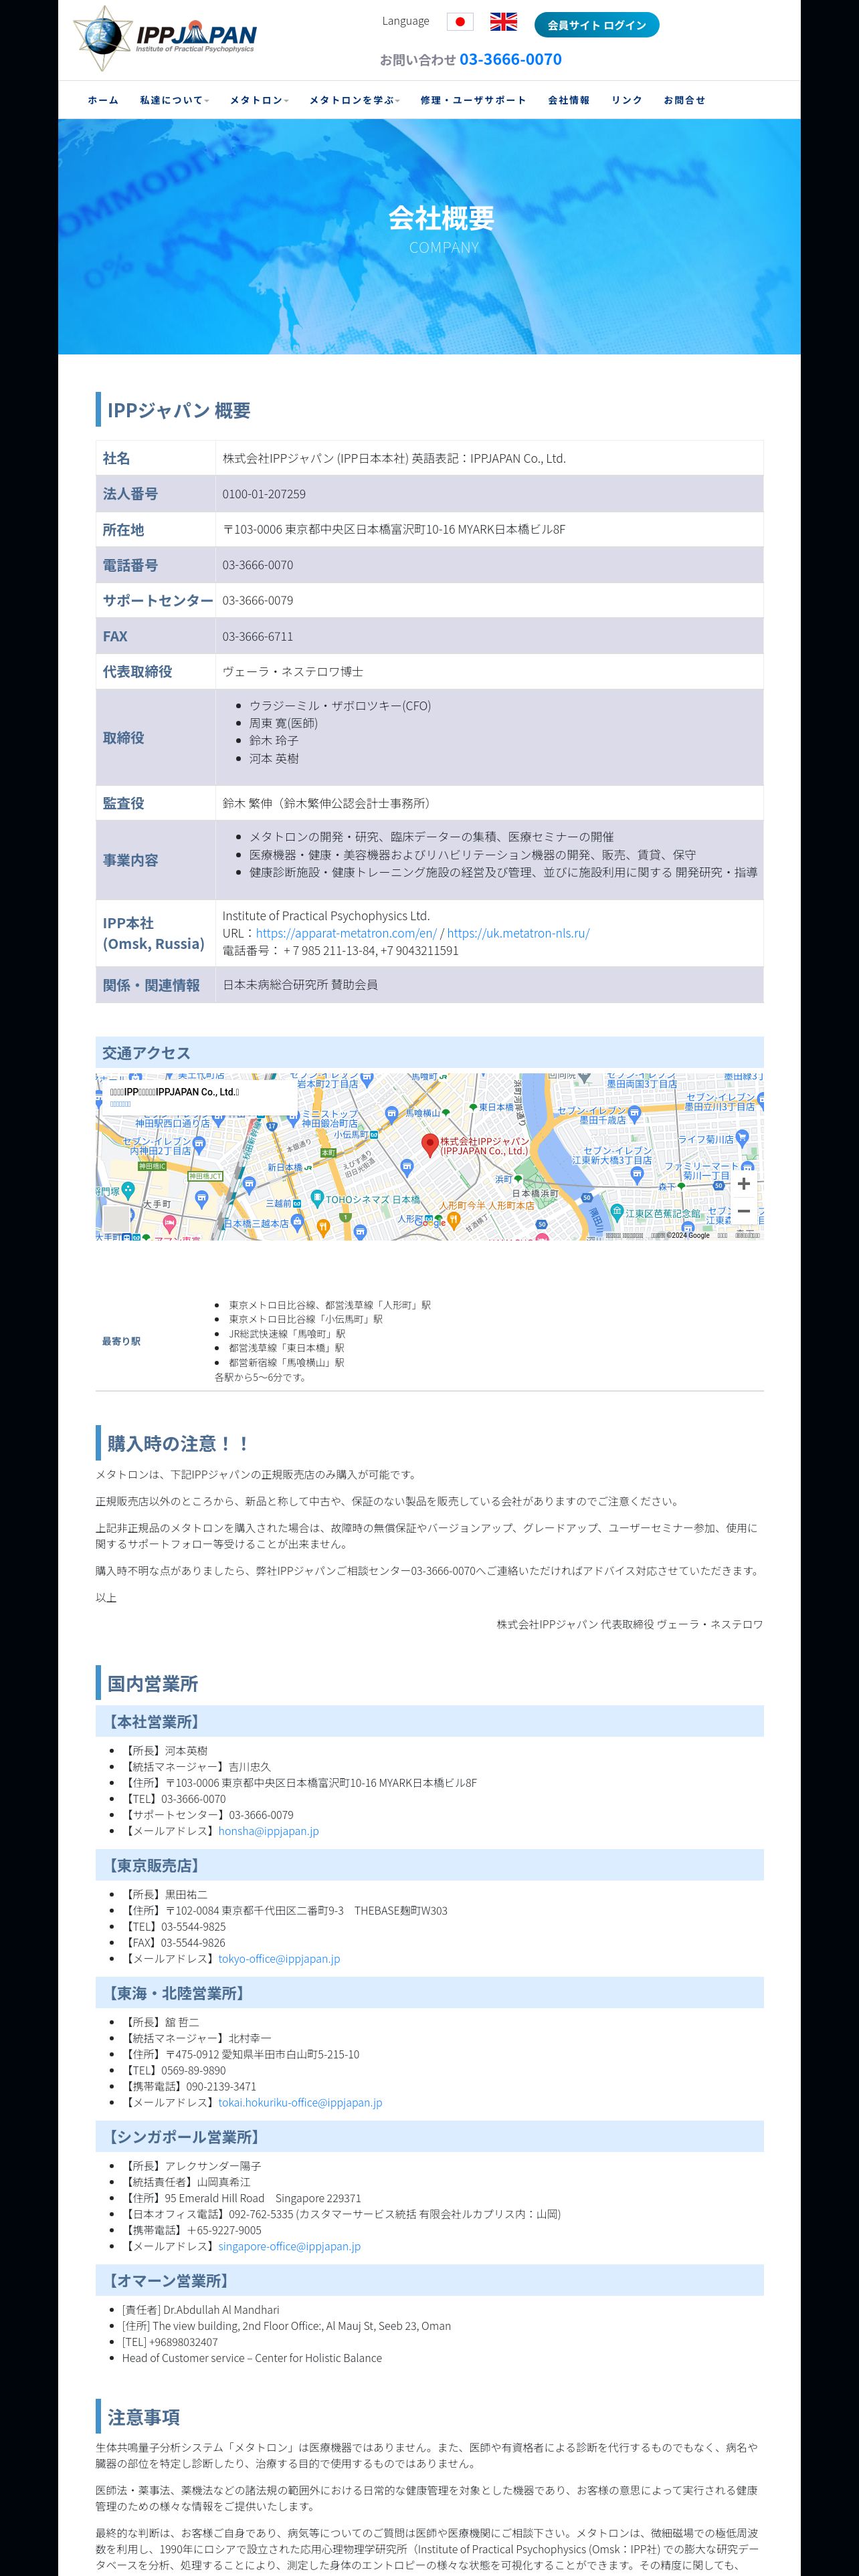Select auditor 鈴木 繁伸 entry
Screen dimensions: 859x2576
[x=327, y=803]
